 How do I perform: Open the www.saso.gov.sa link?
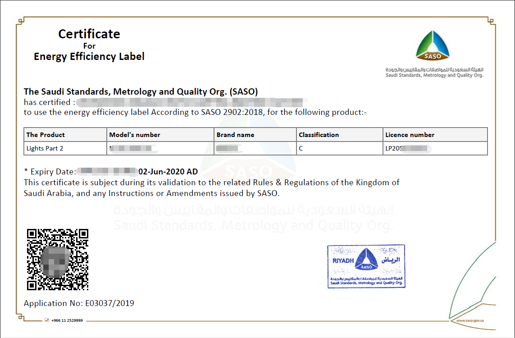click(469, 320)
